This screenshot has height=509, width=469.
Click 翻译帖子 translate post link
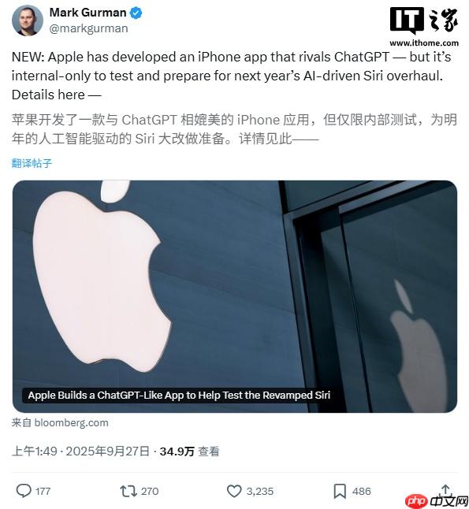32,163
